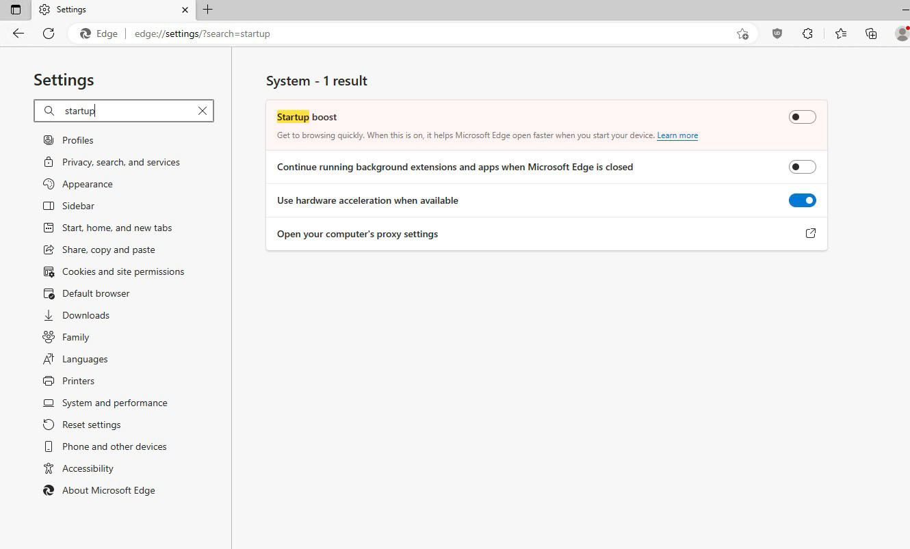Open the uBlock shield extension icon
The image size is (910, 549).
[777, 34]
